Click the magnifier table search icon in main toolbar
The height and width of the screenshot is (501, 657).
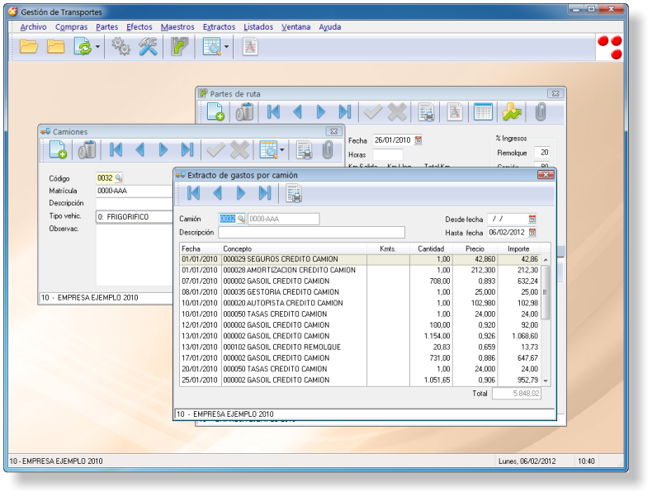[x=212, y=46]
